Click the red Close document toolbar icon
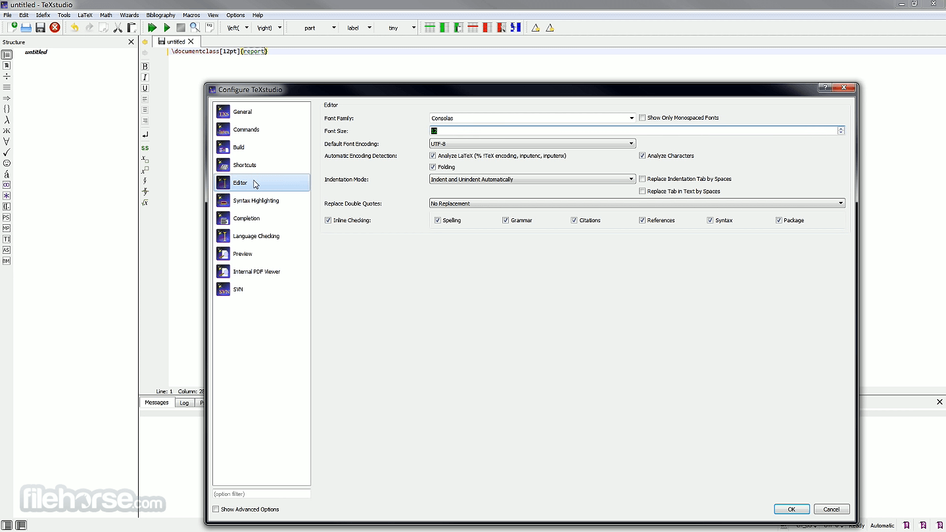 tap(55, 28)
